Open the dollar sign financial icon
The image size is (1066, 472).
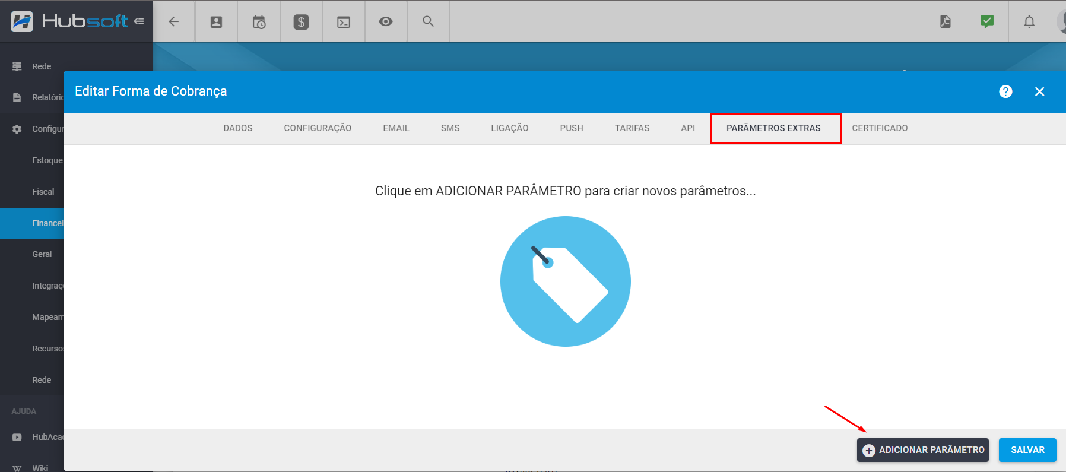[x=302, y=22]
